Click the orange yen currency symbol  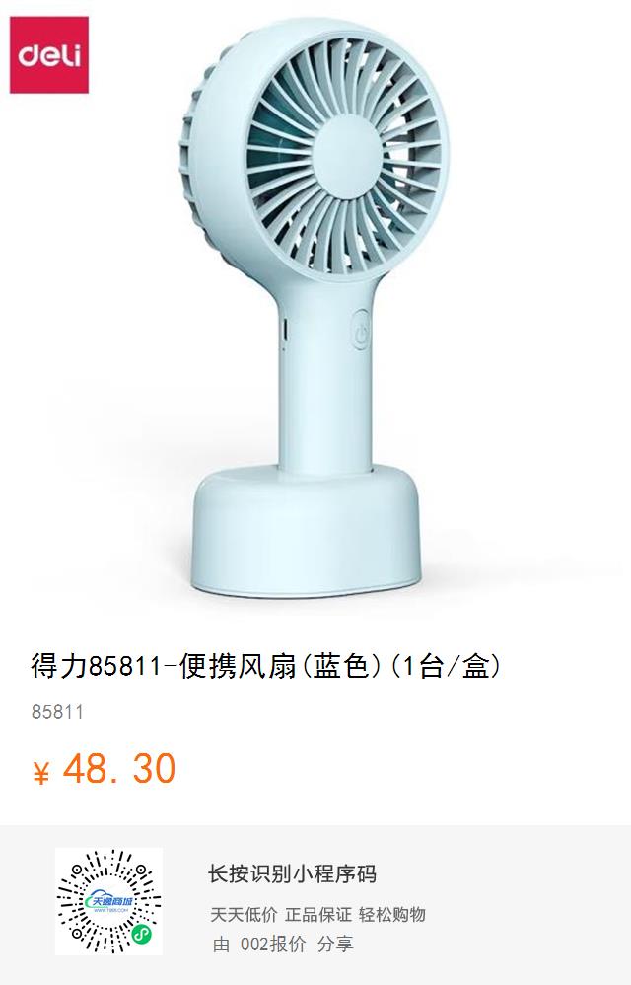[40, 772]
